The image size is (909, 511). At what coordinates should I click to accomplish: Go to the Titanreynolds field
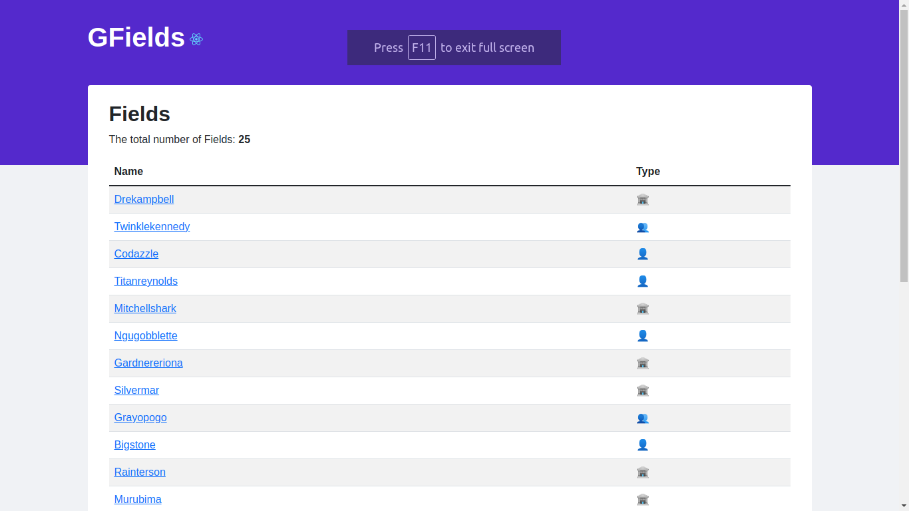(x=146, y=281)
